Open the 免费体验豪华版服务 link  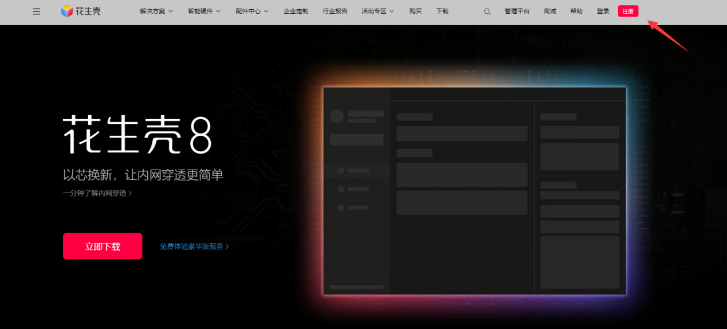tap(194, 246)
